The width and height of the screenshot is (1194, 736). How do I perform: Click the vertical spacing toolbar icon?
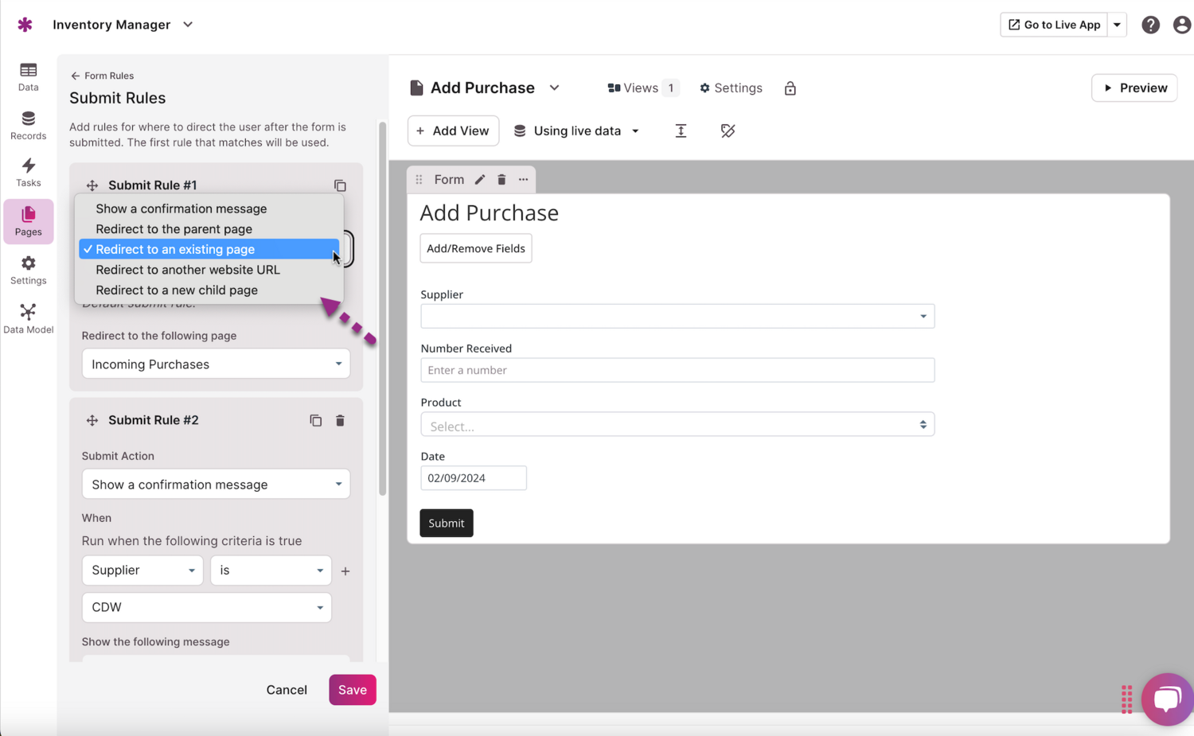point(681,130)
